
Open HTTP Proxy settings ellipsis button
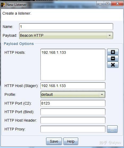(x=112, y=129)
